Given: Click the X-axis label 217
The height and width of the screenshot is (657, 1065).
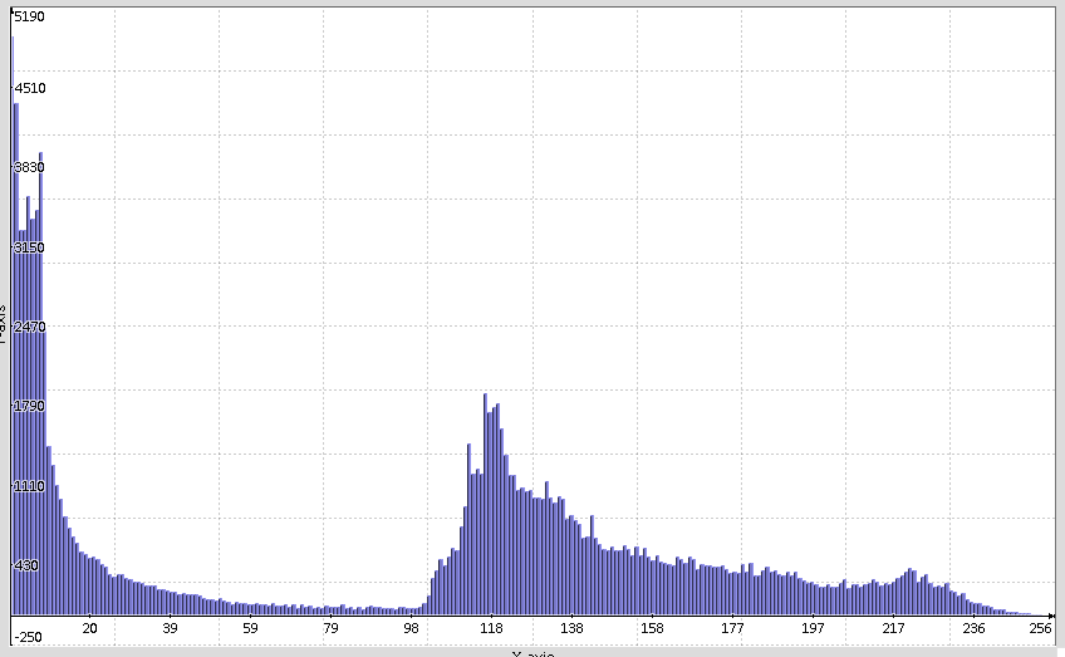Looking at the screenshot, I should (894, 628).
